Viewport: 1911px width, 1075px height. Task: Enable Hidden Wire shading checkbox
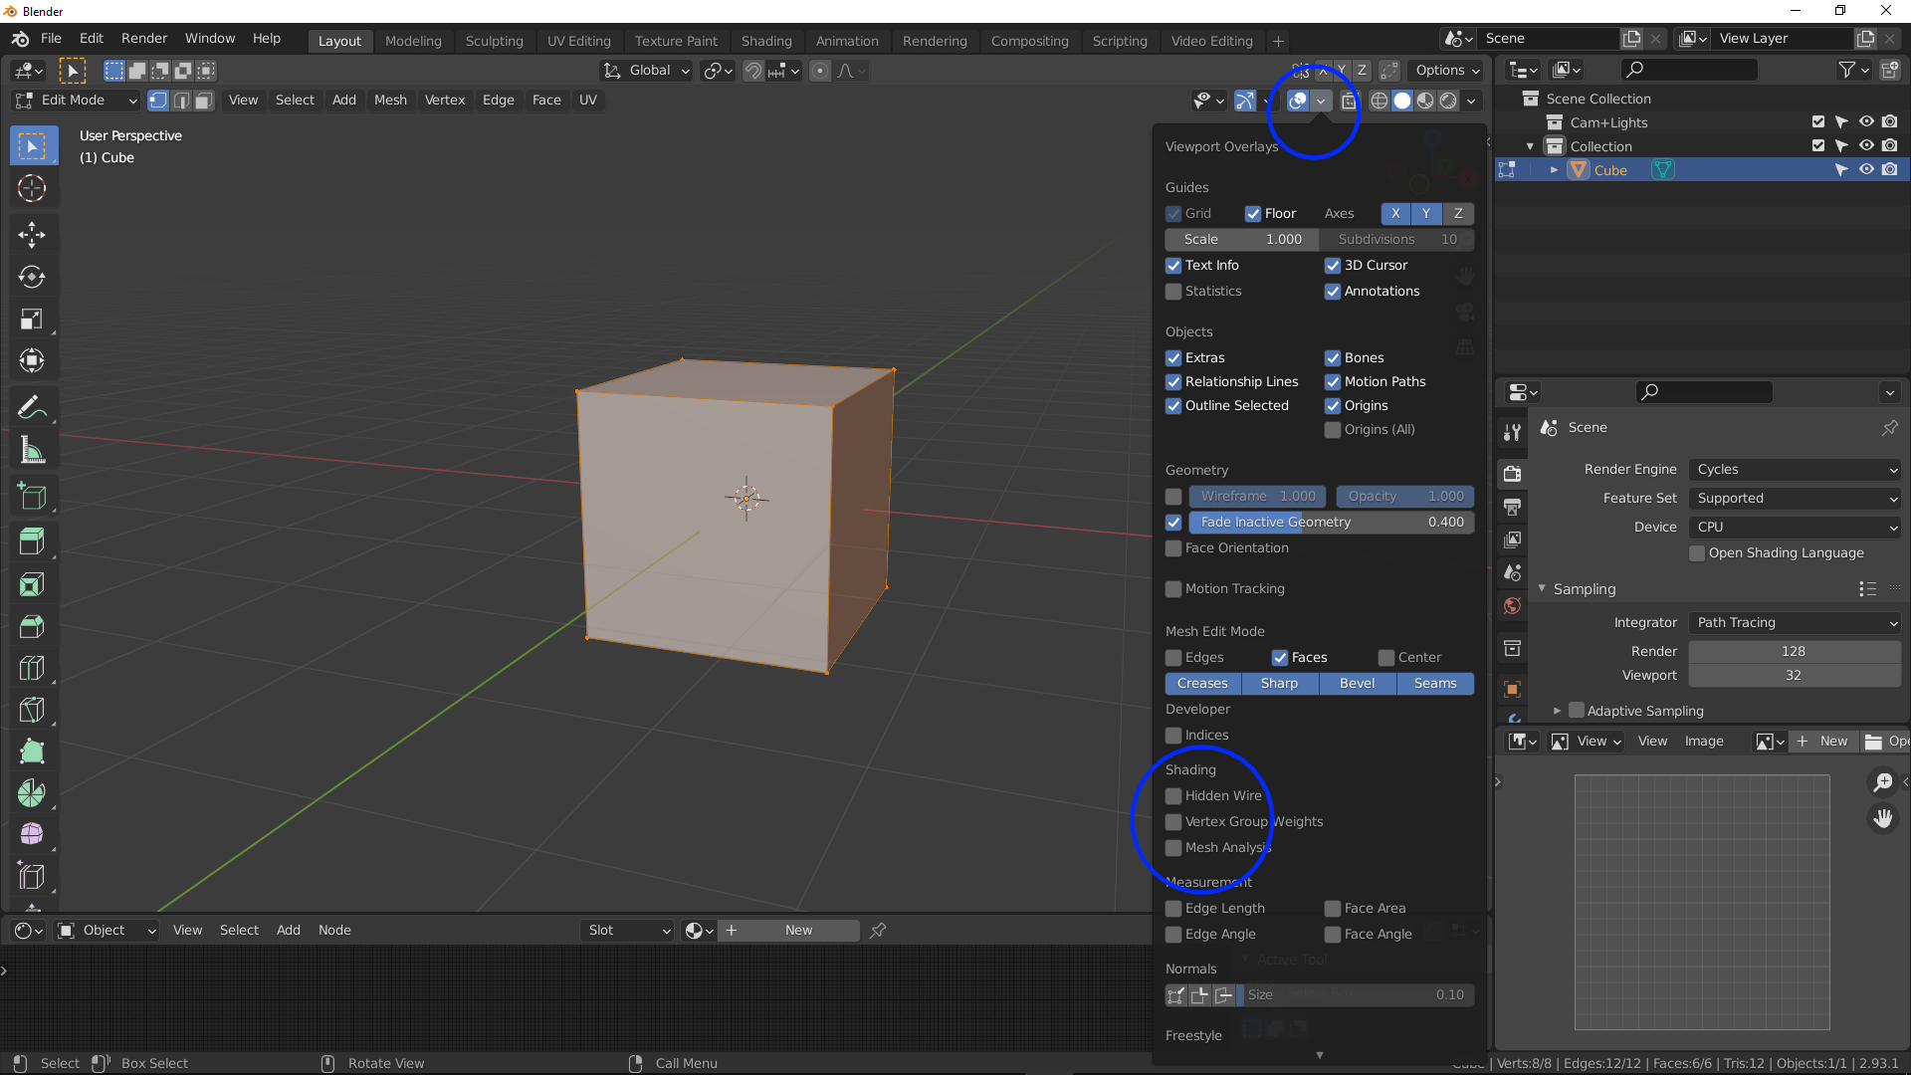tap(1173, 796)
